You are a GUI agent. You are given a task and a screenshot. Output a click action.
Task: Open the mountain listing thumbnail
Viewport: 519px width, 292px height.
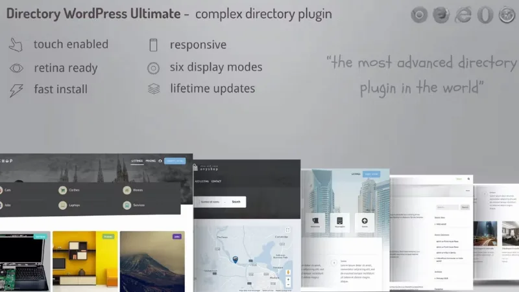pos(152,262)
